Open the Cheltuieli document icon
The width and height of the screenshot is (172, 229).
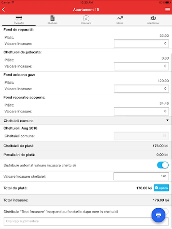pyautogui.click(x=52, y=18)
